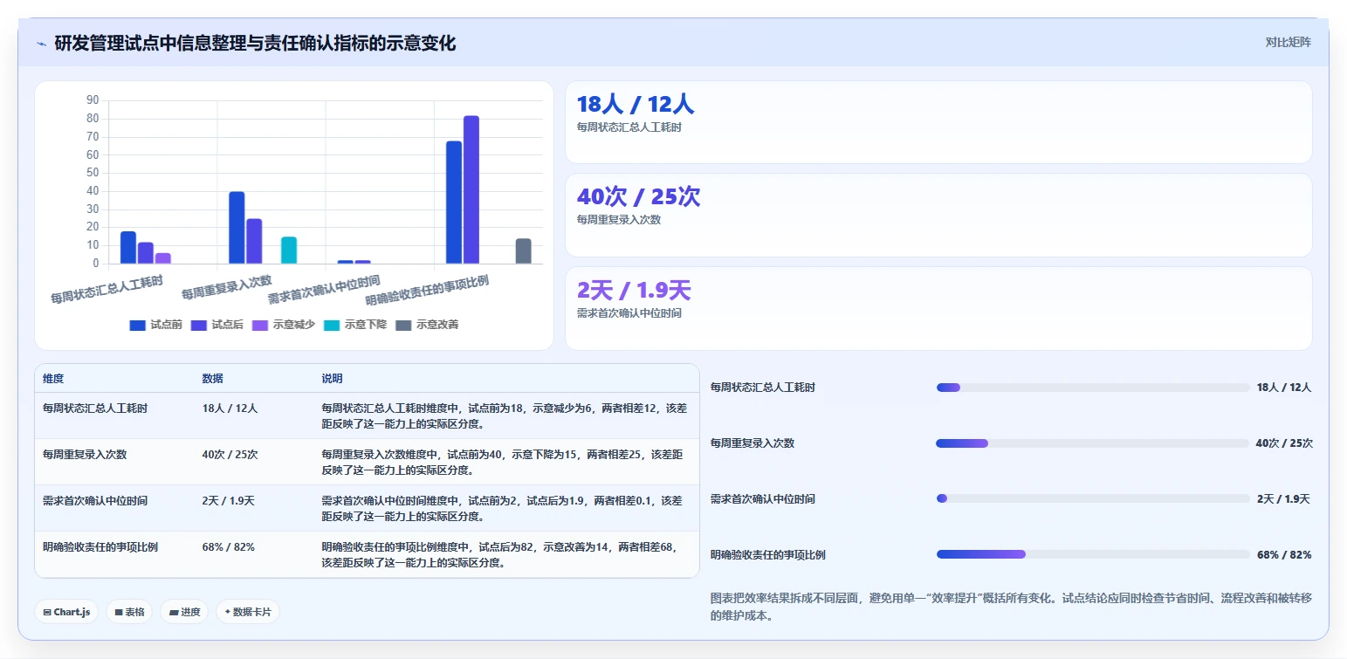Select the 40次 / 25次 data card

938,216
